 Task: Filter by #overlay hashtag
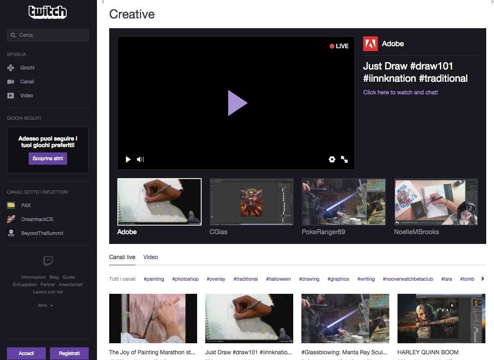pos(216,279)
